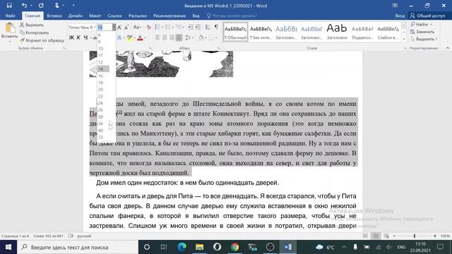Choose font size 72 from the list
The width and height of the screenshot is (452, 254).
103,137
